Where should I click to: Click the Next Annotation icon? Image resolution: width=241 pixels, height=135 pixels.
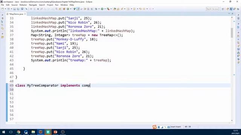[128, 9]
